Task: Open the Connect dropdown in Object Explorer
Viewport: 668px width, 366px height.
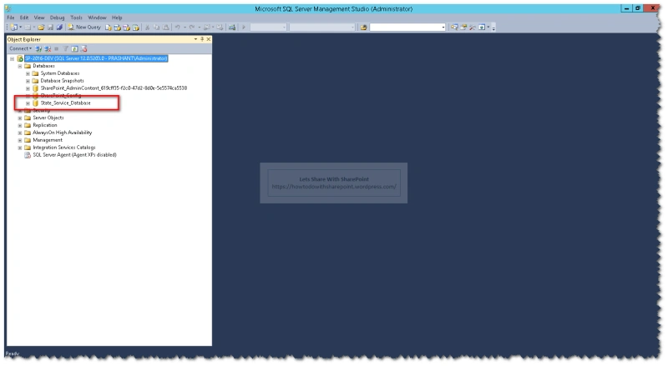Action: [x=20, y=48]
